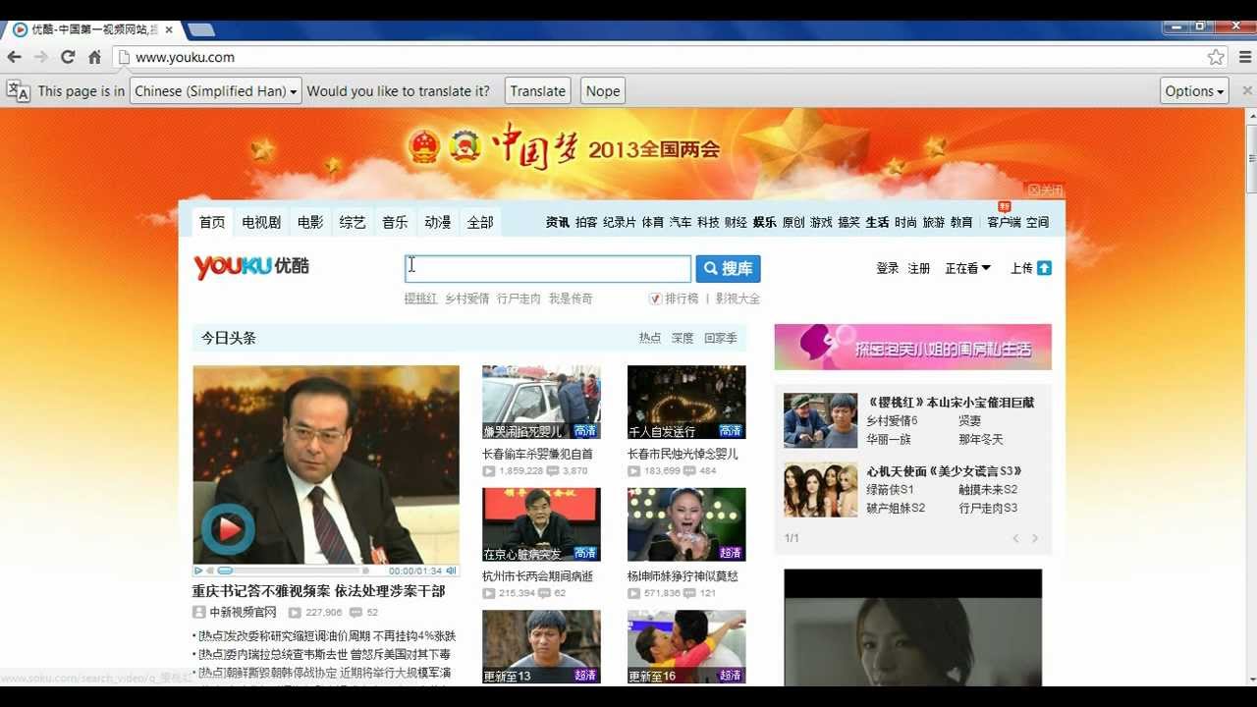Reload the Youku page
Image resolution: width=1257 pixels, height=707 pixels.
pyautogui.click(x=68, y=57)
